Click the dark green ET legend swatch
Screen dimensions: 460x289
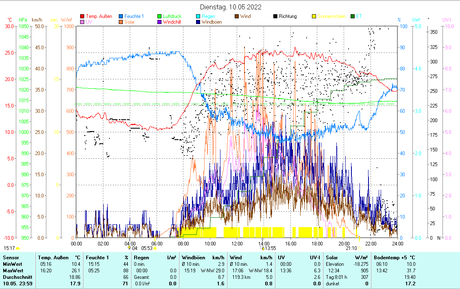352,17
